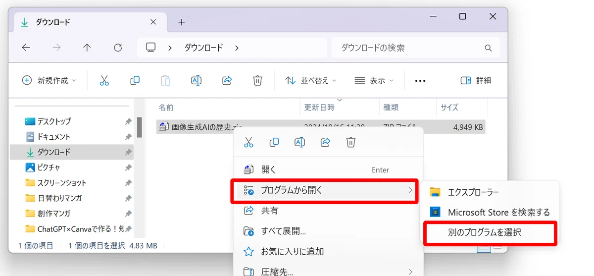594x276 pixels.
Task: Choose 開く in the context menu
Action: click(328, 170)
